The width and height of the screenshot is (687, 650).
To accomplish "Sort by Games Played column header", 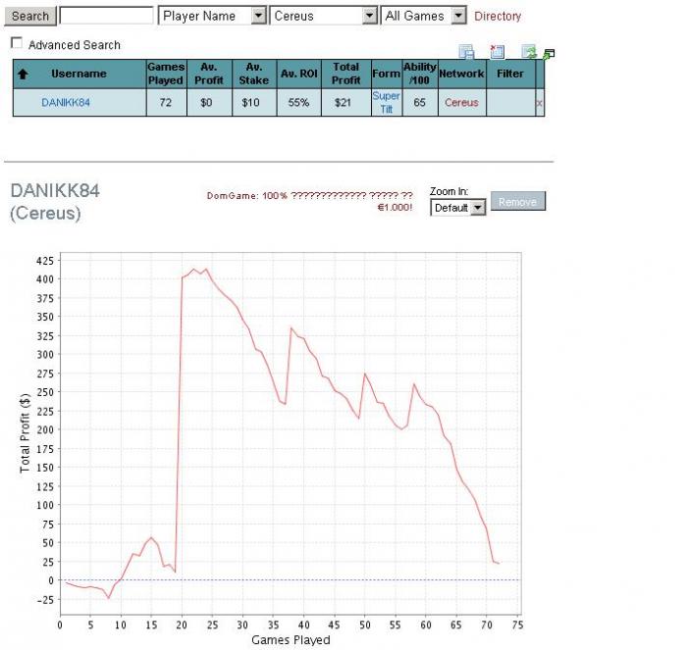I will pos(166,74).
